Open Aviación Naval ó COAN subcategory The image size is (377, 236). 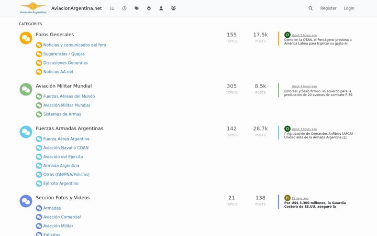click(66, 148)
